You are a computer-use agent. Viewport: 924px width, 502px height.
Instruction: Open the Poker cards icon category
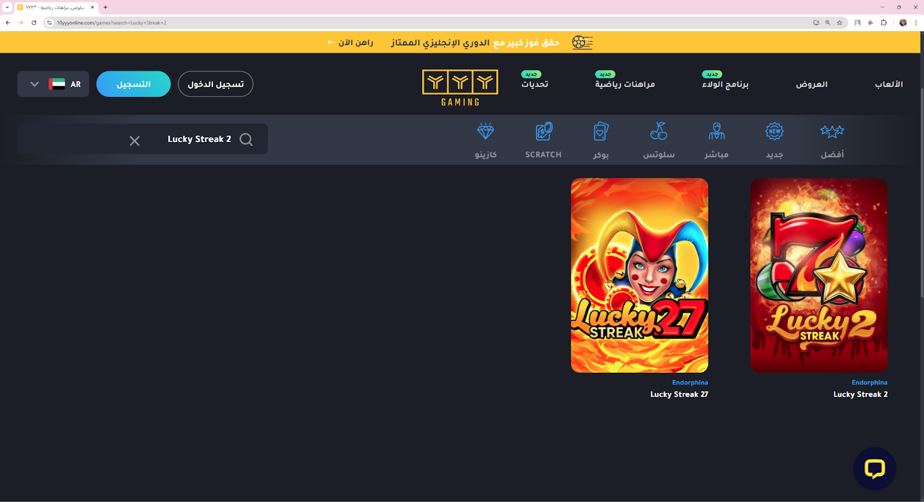(601, 132)
